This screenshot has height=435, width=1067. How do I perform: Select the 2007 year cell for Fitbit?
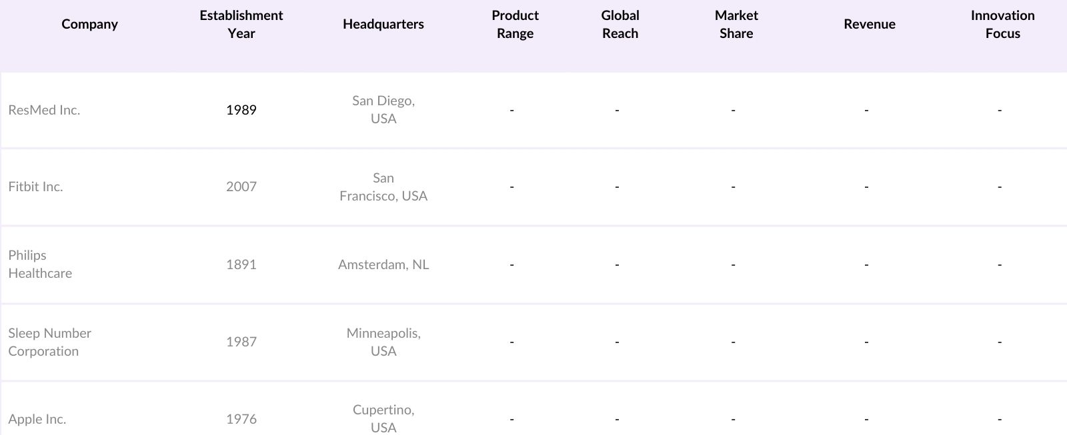point(241,187)
